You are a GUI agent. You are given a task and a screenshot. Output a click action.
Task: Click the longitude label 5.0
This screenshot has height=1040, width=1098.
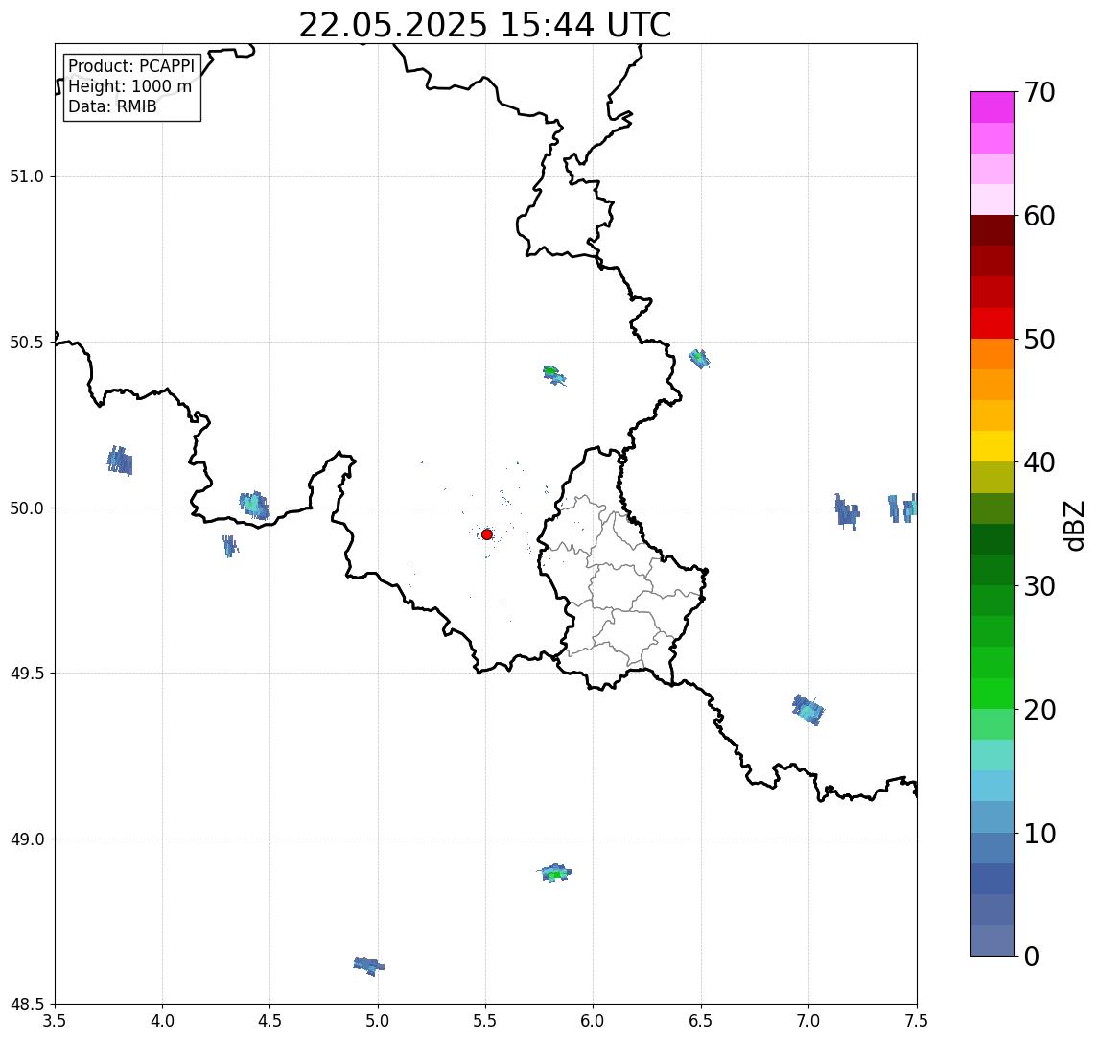pos(378,1021)
